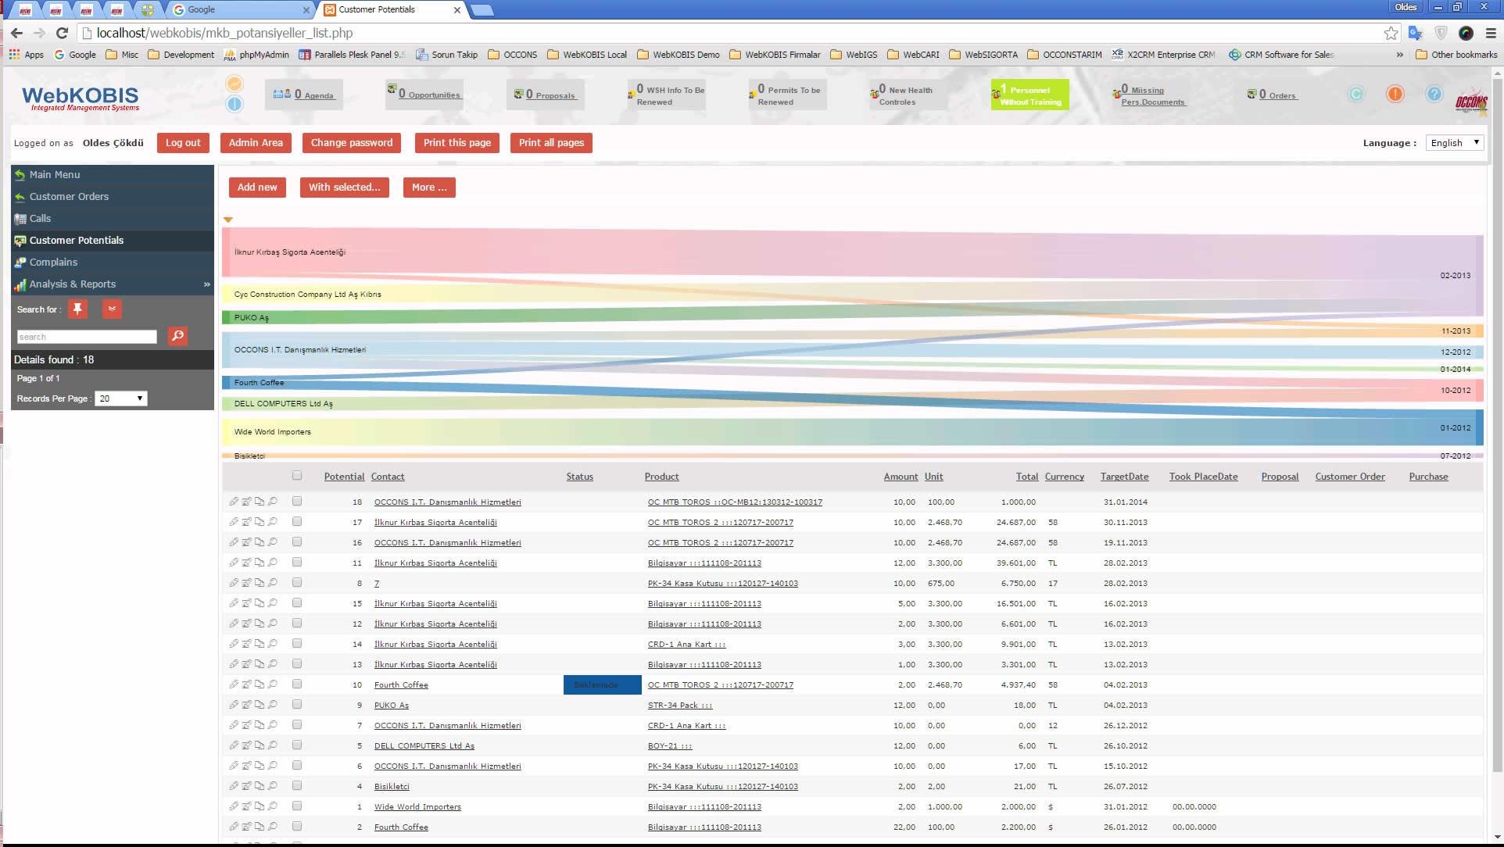Image resolution: width=1504 pixels, height=847 pixels.
Task: Click the Add new button
Action: coord(257,188)
